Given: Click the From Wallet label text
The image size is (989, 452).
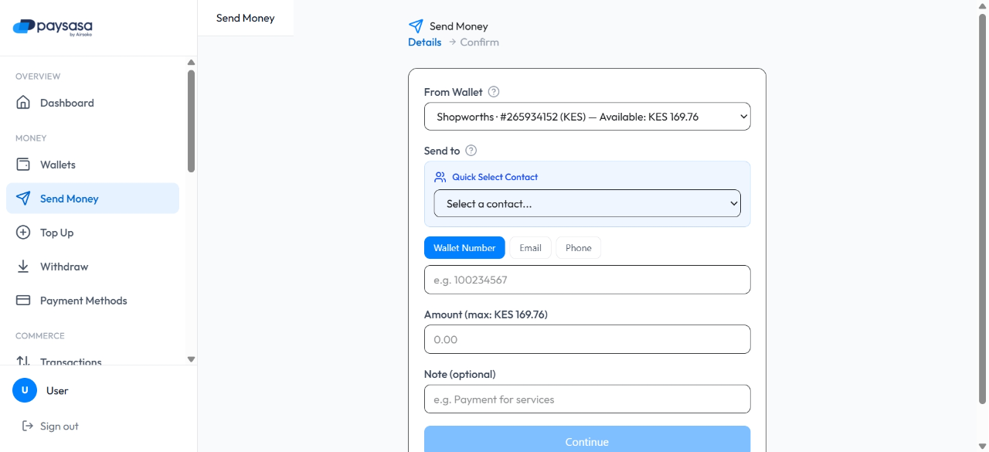Looking at the screenshot, I should (454, 92).
